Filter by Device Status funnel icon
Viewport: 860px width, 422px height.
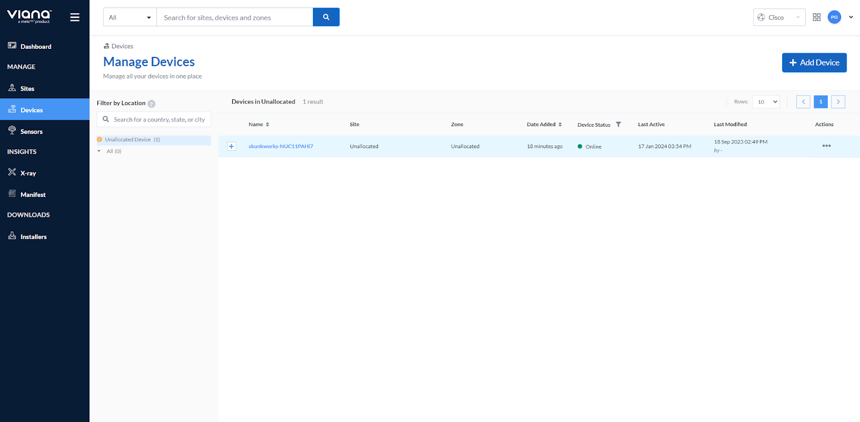pos(618,125)
